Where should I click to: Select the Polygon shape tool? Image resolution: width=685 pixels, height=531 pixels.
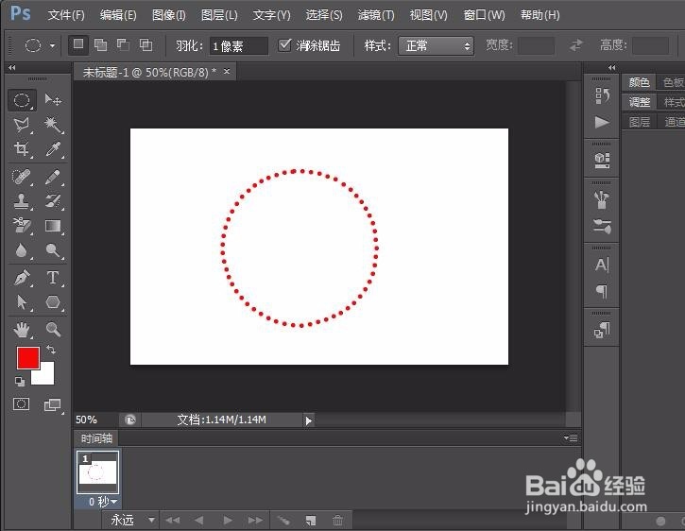53,302
